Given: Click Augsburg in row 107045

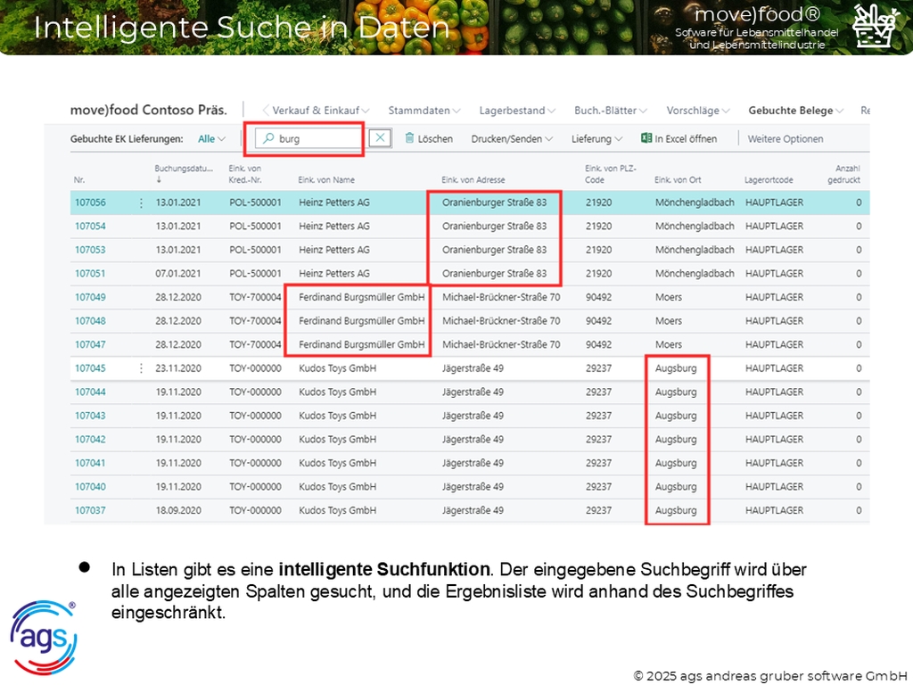Looking at the screenshot, I should click(x=676, y=368).
